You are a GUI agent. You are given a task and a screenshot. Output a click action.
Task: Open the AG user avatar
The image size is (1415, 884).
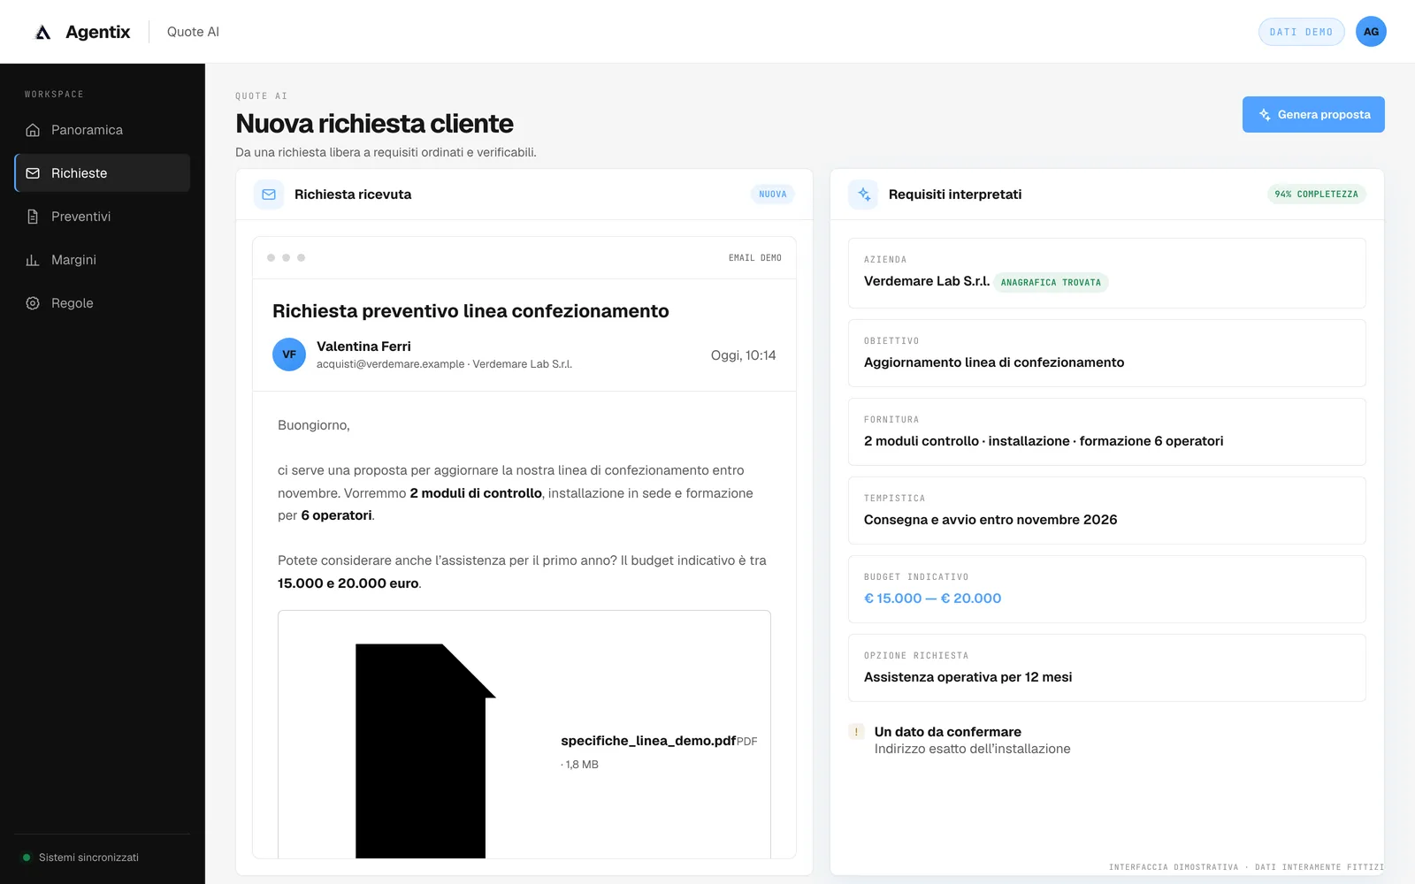(1371, 32)
